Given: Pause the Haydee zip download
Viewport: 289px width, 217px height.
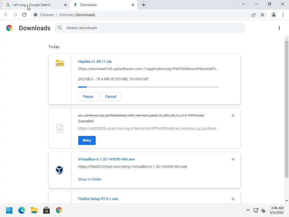Looking at the screenshot, I should tap(88, 97).
